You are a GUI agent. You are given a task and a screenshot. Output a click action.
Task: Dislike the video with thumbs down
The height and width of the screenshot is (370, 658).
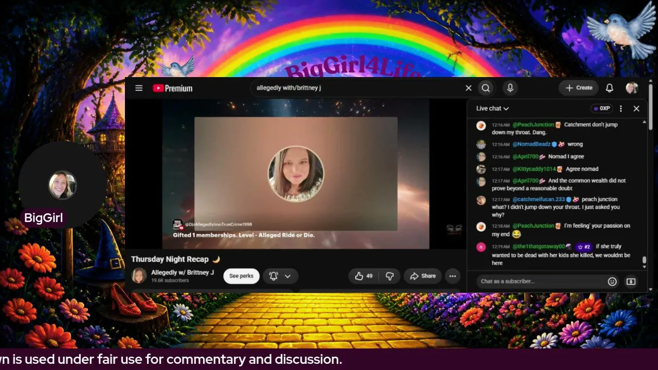pos(390,276)
